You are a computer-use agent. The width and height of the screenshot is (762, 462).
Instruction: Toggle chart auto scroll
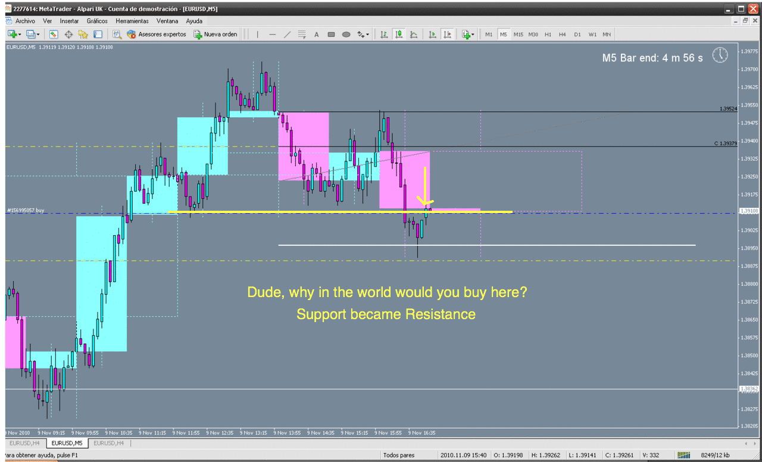[433, 35]
